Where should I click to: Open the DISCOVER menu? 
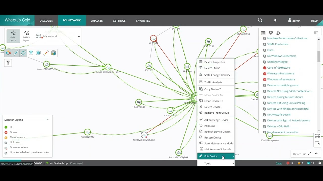tap(46, 21)
